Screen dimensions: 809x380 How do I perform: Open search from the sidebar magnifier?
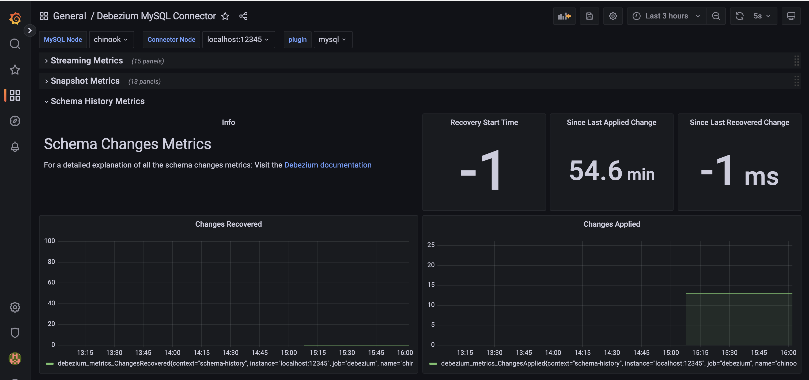click(15, 44)
